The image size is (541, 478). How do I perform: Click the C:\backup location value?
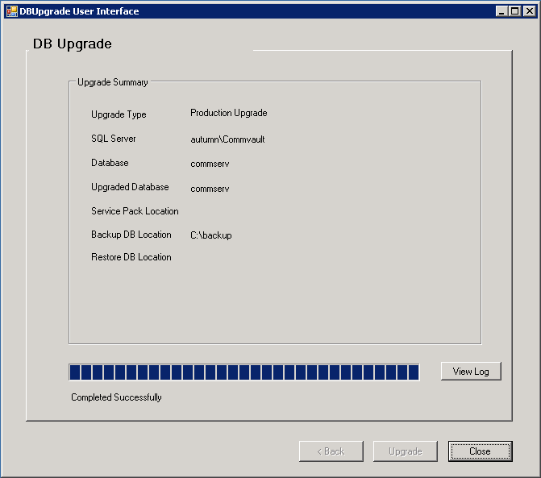[x=210, y=235]
